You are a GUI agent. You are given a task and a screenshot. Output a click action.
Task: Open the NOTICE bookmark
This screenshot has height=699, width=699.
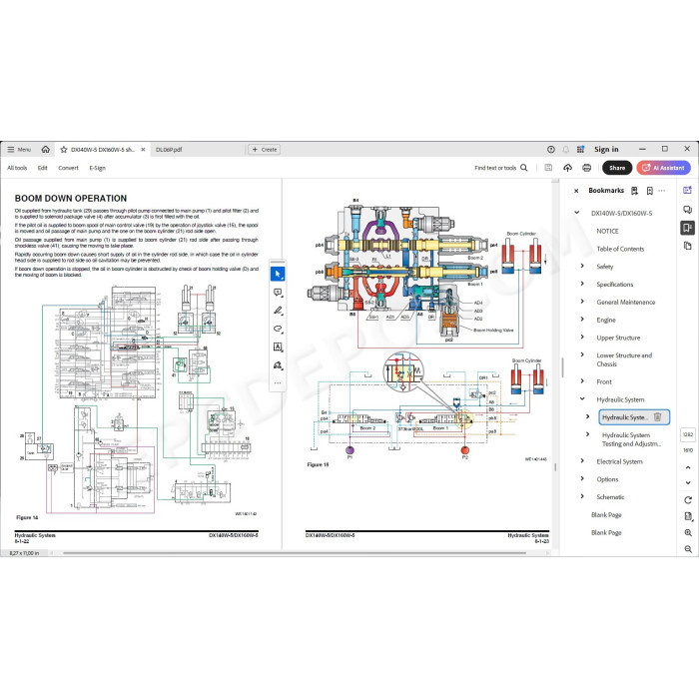tap(607, 231)
